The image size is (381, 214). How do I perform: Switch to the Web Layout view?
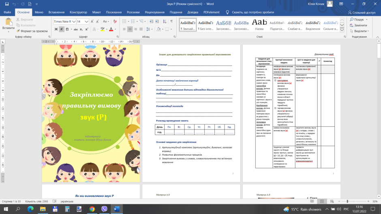[x=332, y=201]
